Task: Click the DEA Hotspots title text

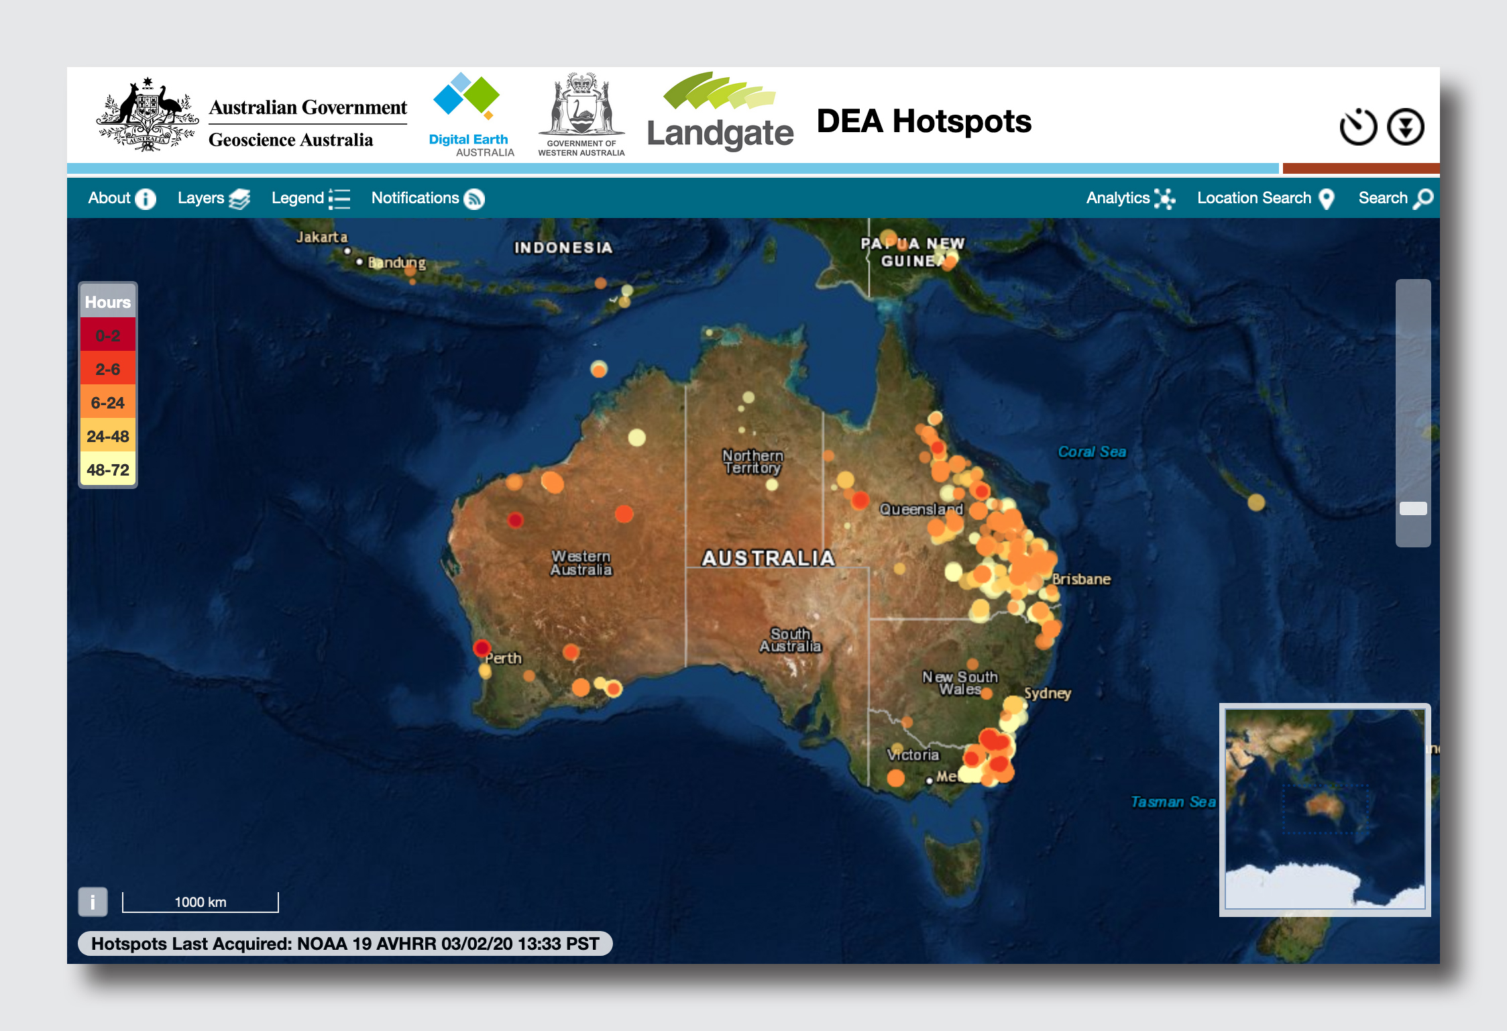Action: (x=924, y=121)
